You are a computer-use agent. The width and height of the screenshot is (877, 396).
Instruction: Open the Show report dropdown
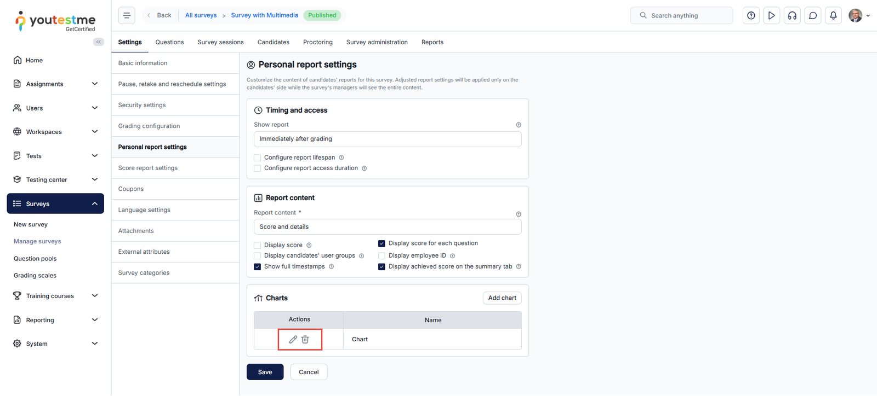[387, 139]
